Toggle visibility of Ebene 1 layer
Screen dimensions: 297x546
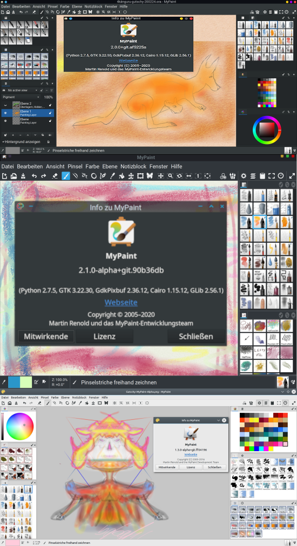pos(5,113)
